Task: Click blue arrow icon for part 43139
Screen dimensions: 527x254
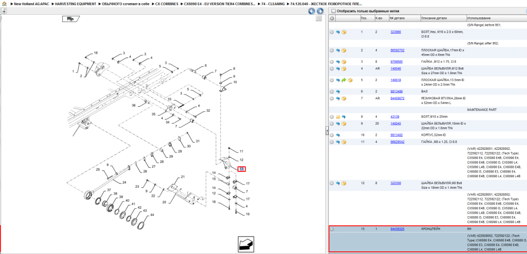Action: point(344,117)
